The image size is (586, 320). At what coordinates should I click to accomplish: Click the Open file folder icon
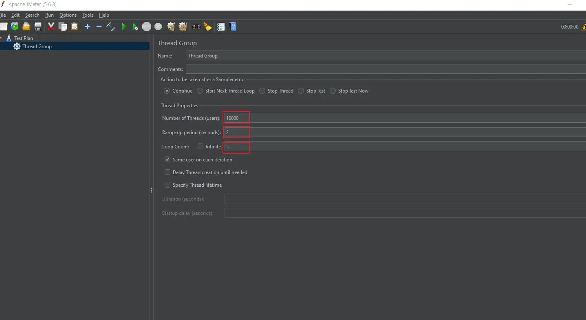click(x=26, y=27)
